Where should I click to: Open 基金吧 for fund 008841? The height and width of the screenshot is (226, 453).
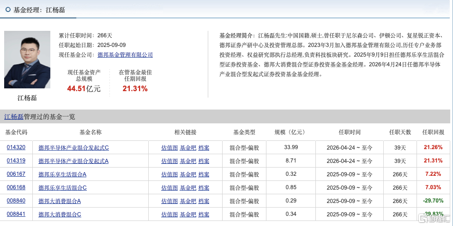pos(188,214)
